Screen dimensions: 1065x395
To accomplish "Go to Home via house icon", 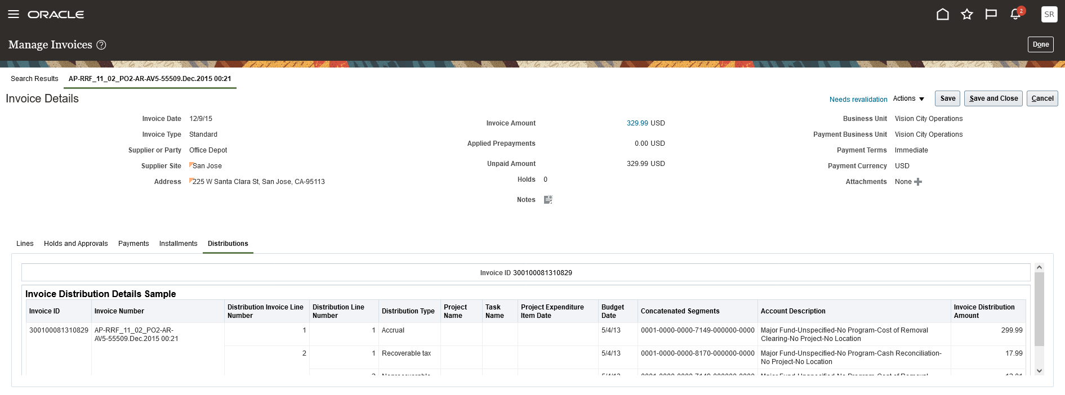I will click(x=943, y=14).
